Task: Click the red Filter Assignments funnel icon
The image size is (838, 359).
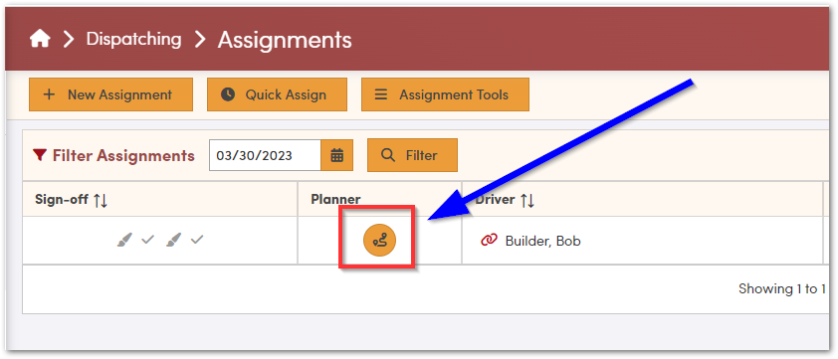Action: [x=40, y=155]
